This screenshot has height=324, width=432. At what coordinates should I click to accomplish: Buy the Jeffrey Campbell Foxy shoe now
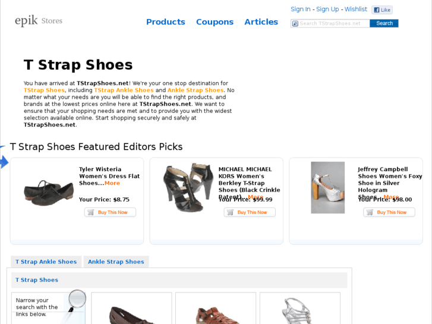[x=389, y=212]
